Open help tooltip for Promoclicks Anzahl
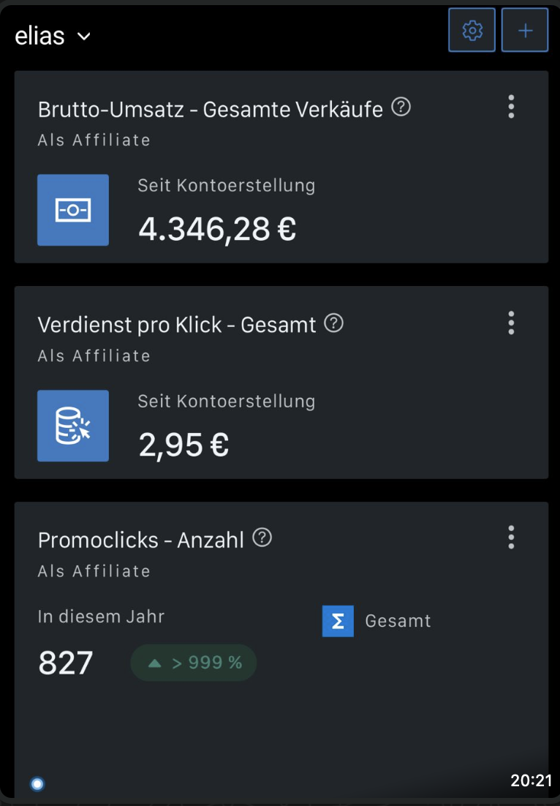The image size is (560, 806). pos(262,538)
